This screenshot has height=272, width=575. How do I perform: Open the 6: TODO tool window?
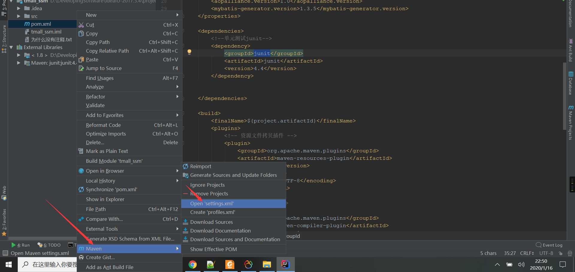pyautogui.click(x=49, y=245)
